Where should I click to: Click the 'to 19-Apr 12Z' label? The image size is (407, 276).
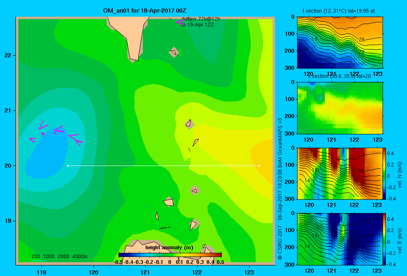coord(197,25)
